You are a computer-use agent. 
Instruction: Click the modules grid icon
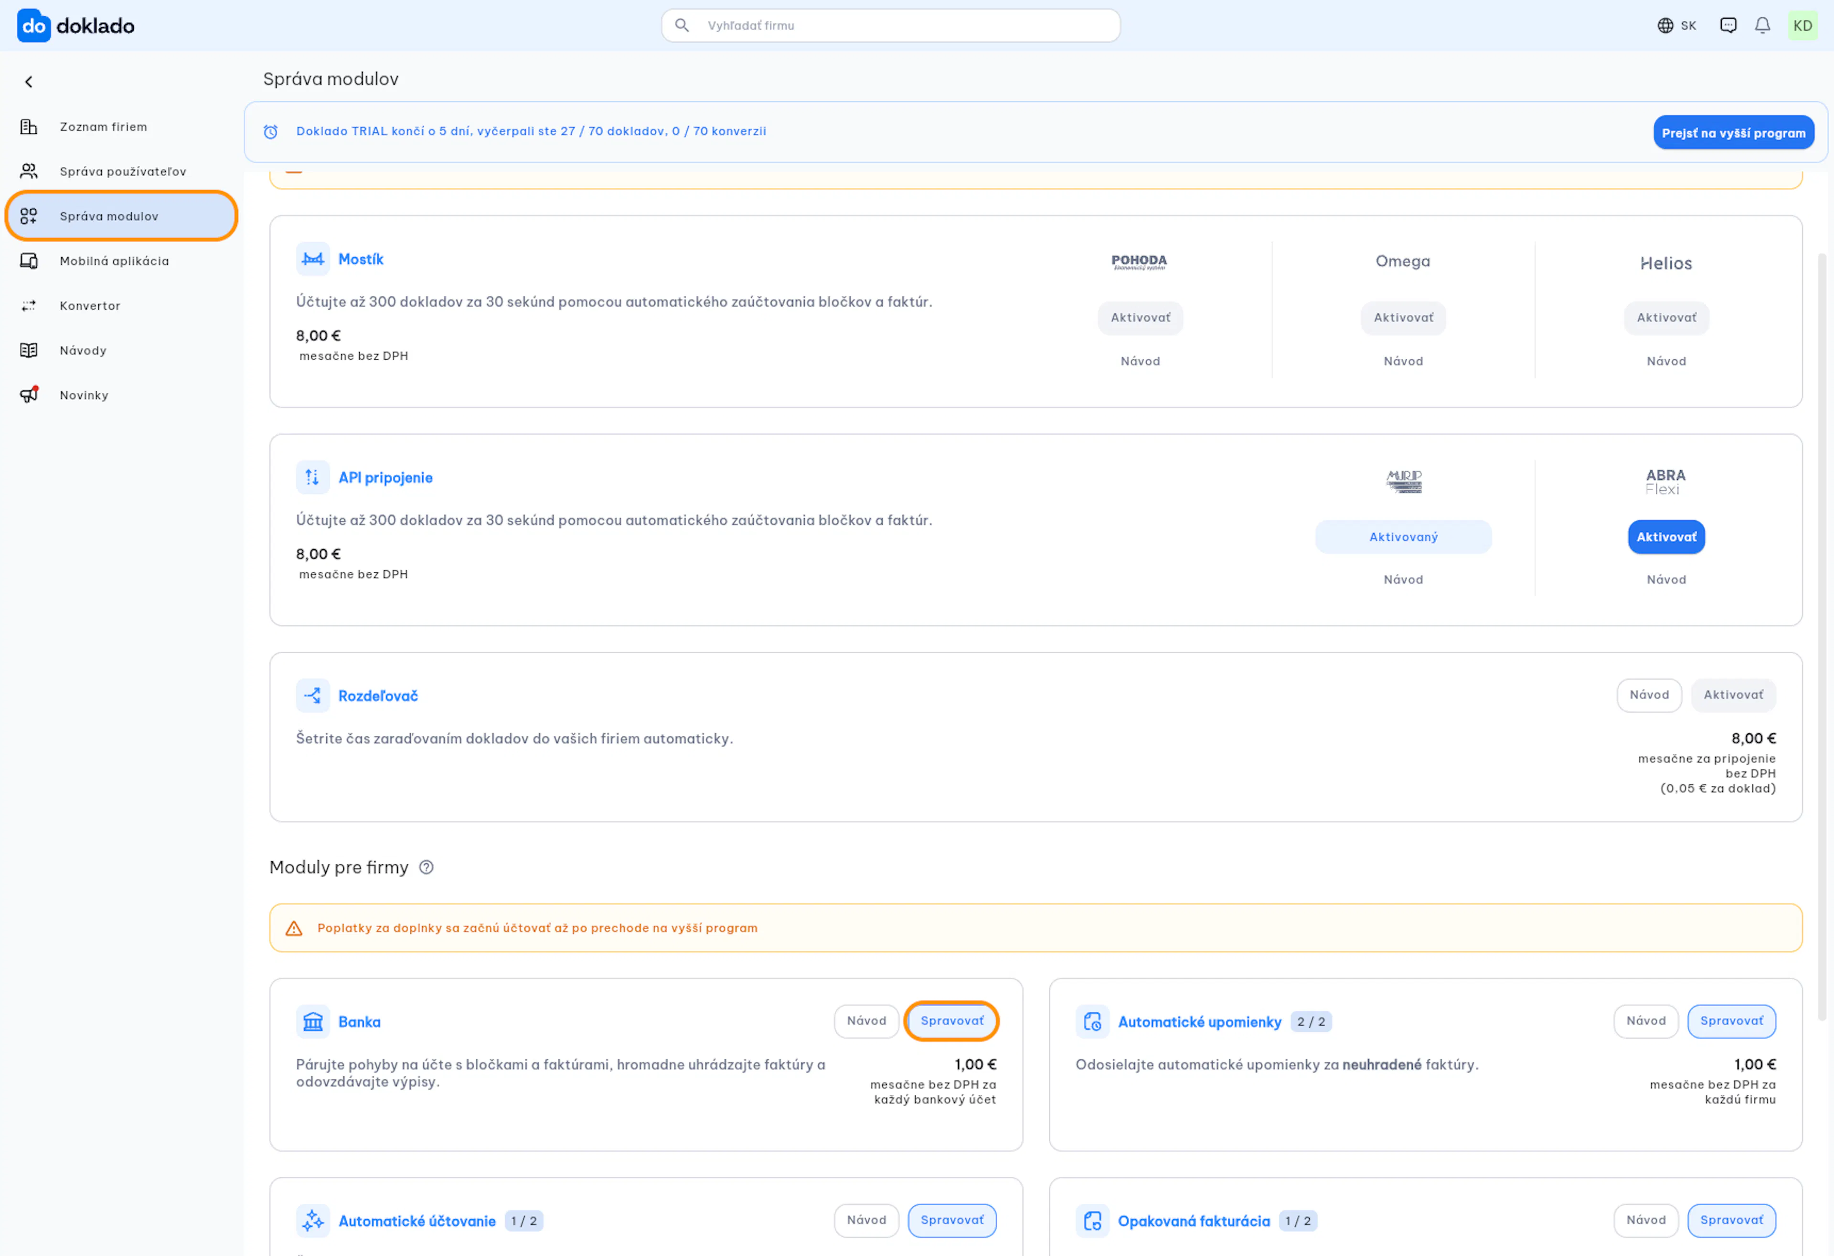[28, 216]
